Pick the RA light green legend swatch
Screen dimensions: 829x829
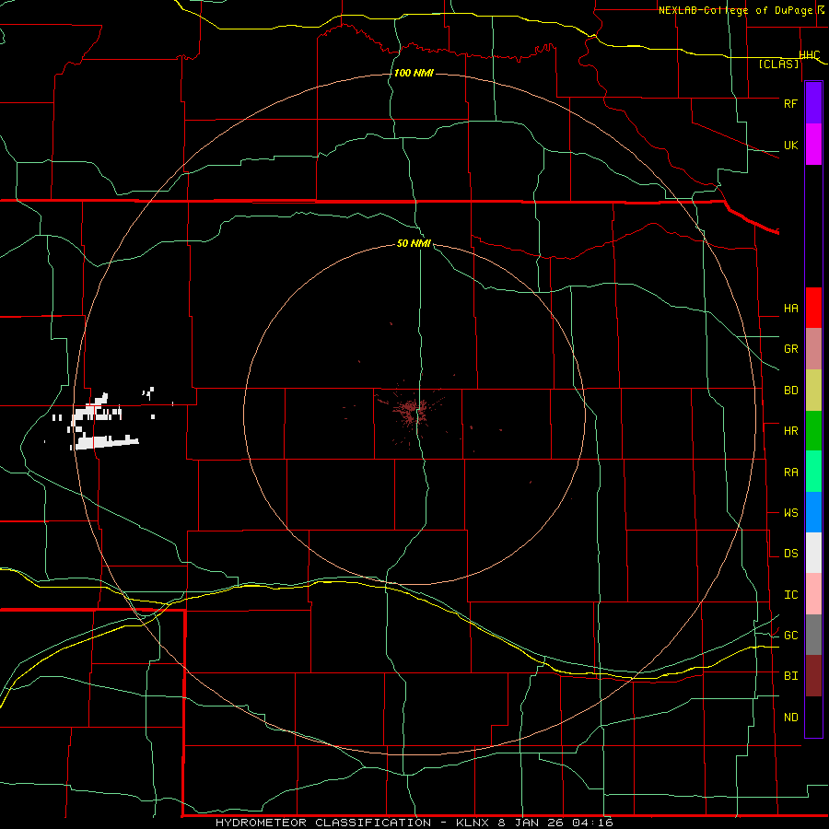click(813, 472)
